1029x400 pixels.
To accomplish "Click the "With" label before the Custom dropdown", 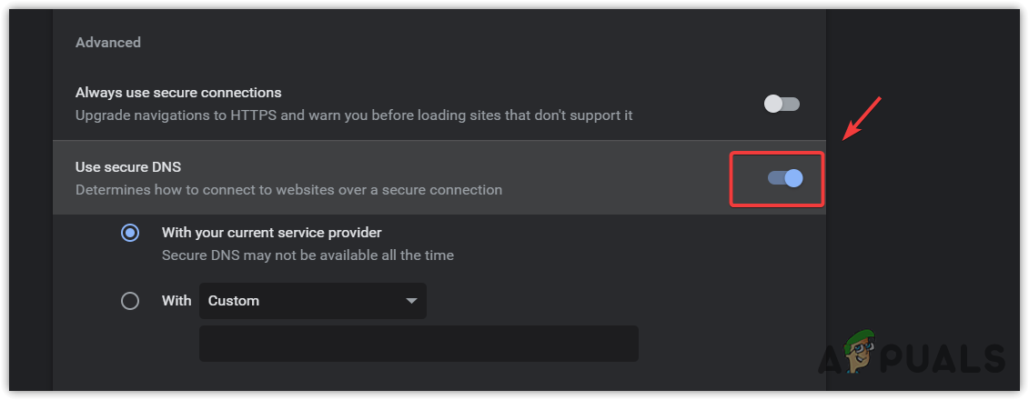I will (x=177, y=301).
